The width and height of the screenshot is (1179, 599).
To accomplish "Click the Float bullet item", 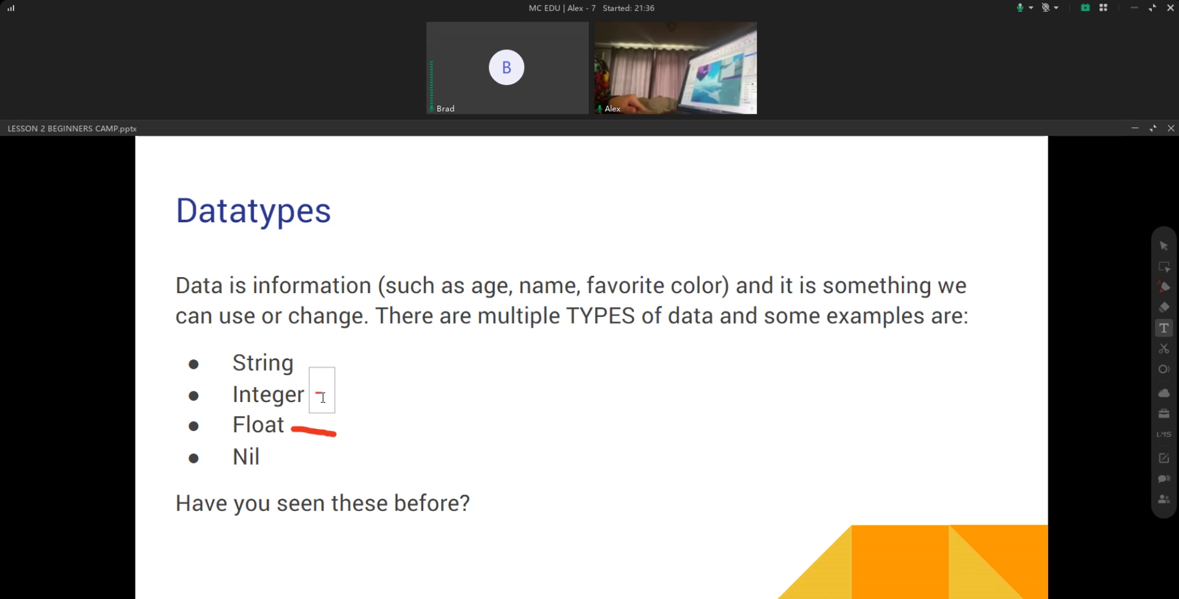I will [x=258, y=425].
